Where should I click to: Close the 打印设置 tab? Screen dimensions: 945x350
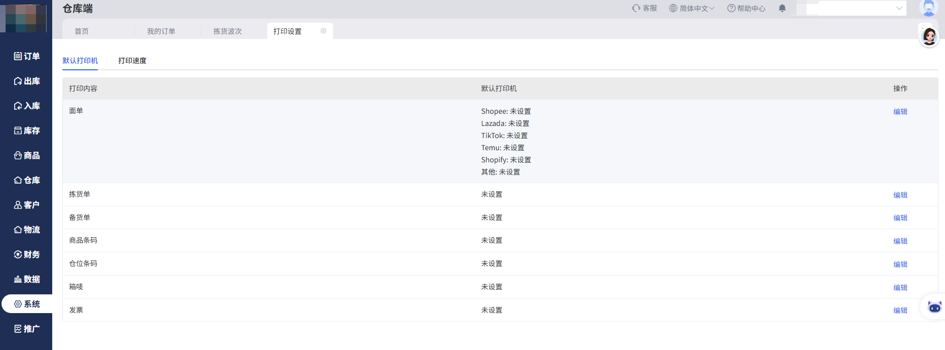(323, 31)
